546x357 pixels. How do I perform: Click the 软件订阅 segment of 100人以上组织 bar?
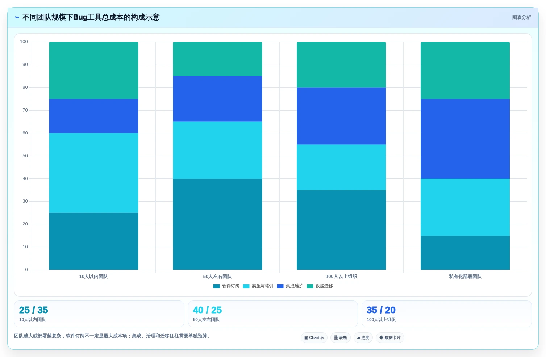point(341,230)
